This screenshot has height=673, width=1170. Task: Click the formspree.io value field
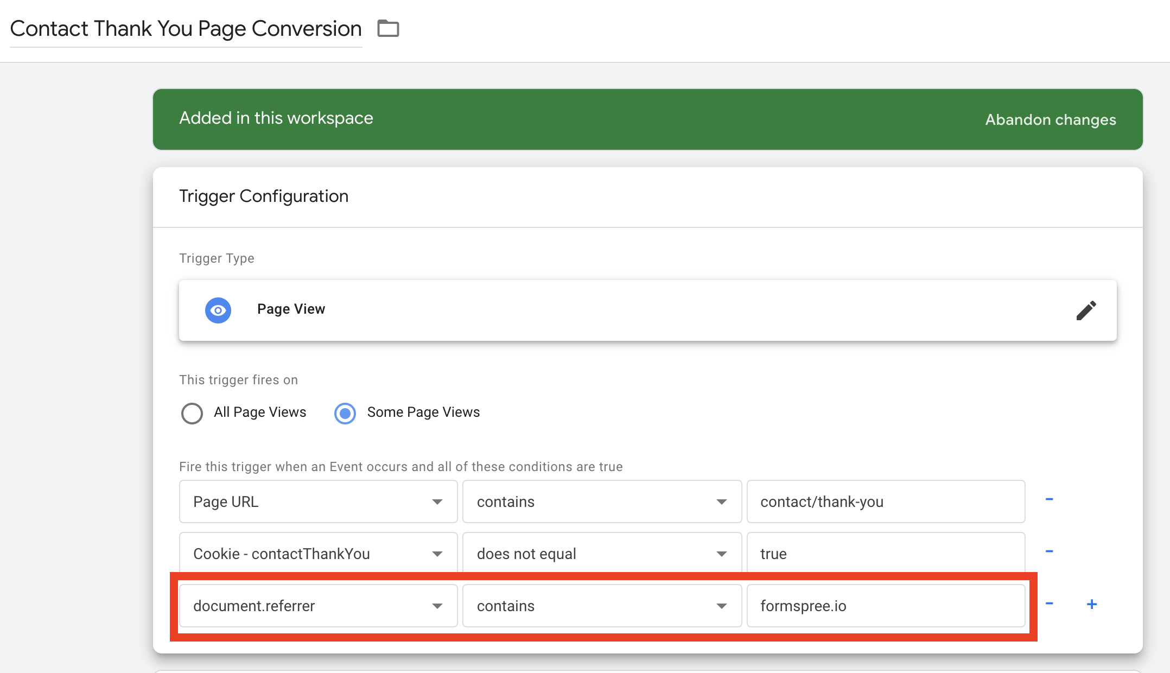[886, 606]
